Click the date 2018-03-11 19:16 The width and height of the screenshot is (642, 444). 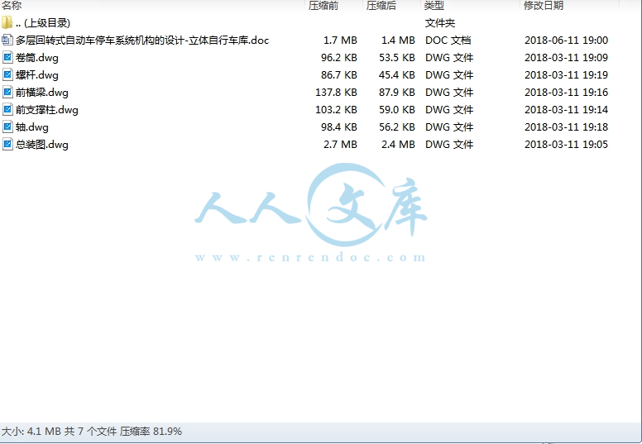(566, 92)
